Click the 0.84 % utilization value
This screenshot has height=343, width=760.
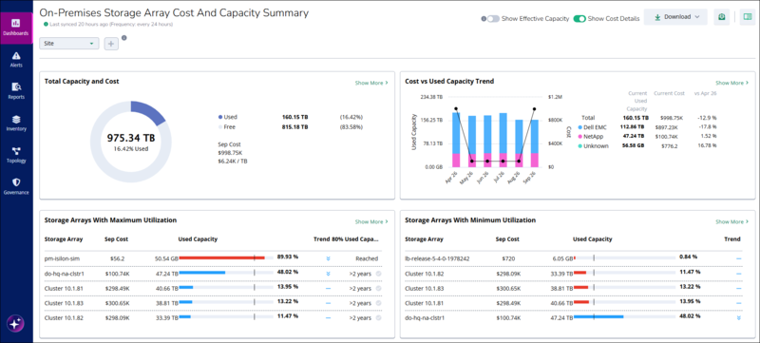(x=689, y=257)
